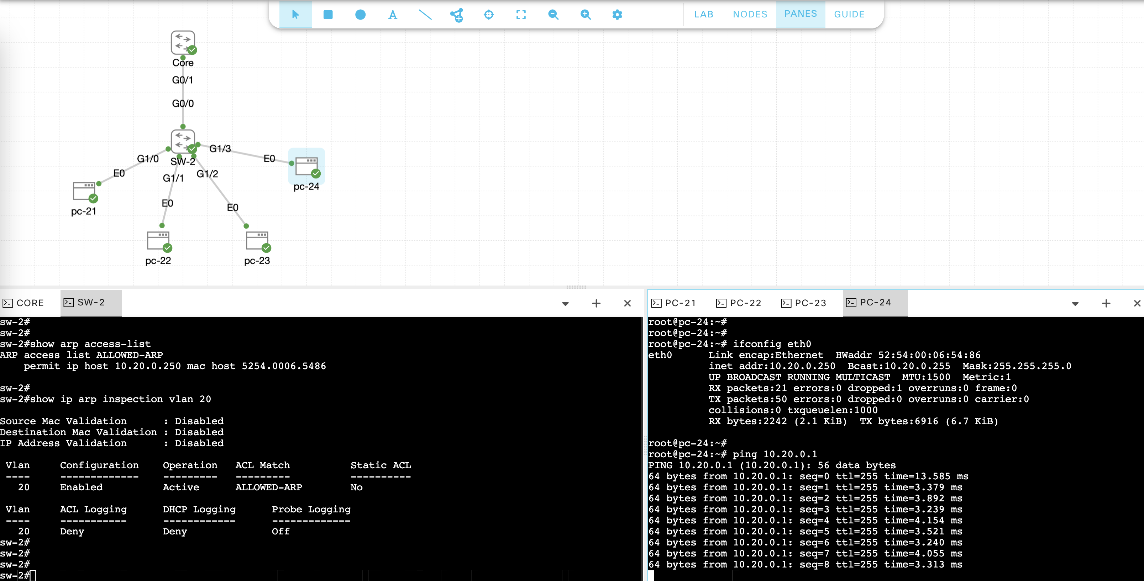
Task: Click the zoom out magnifier
Action: pos(553,15)
